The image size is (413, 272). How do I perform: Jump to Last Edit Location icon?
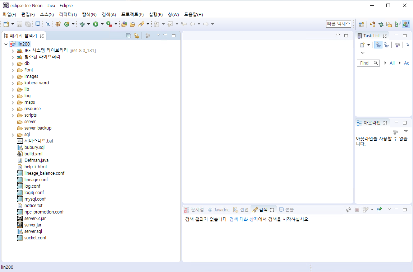184,24
